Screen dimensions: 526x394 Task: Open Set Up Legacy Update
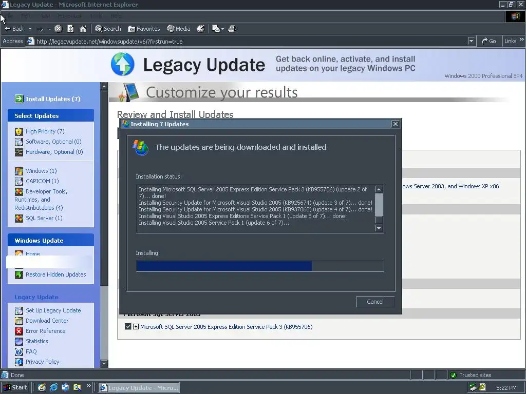[53, 310]
